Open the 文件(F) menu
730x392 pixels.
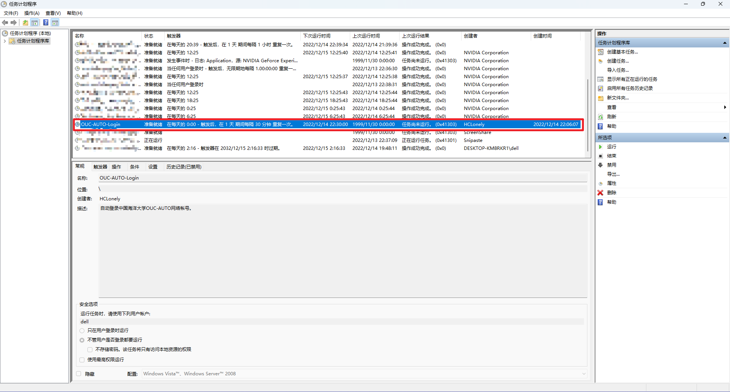[x=11, y=13]
